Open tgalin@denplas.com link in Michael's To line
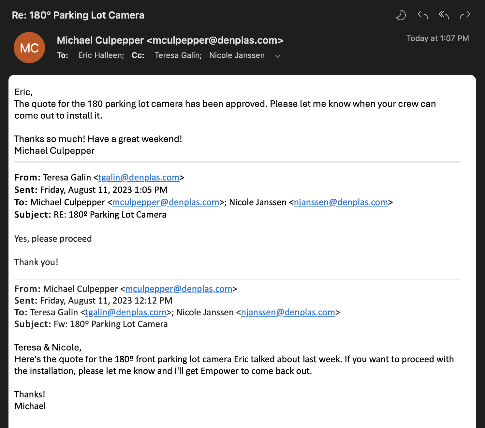 click(x=126, y=312)
